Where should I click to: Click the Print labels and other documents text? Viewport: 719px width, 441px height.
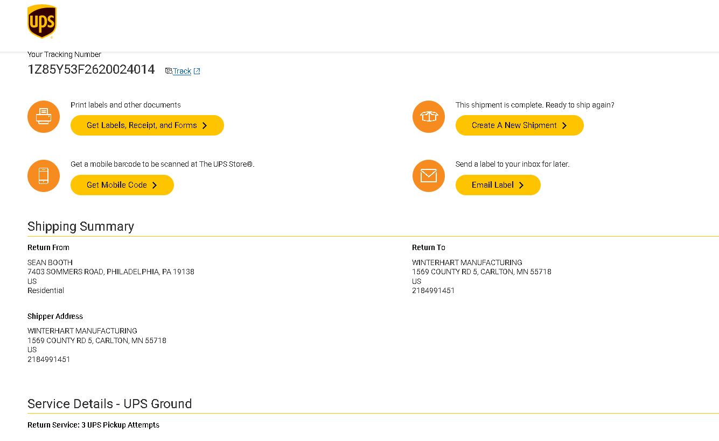(x=125, y=105)
